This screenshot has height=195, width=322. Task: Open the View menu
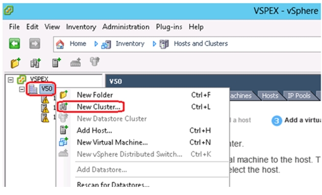pos(52,27)
